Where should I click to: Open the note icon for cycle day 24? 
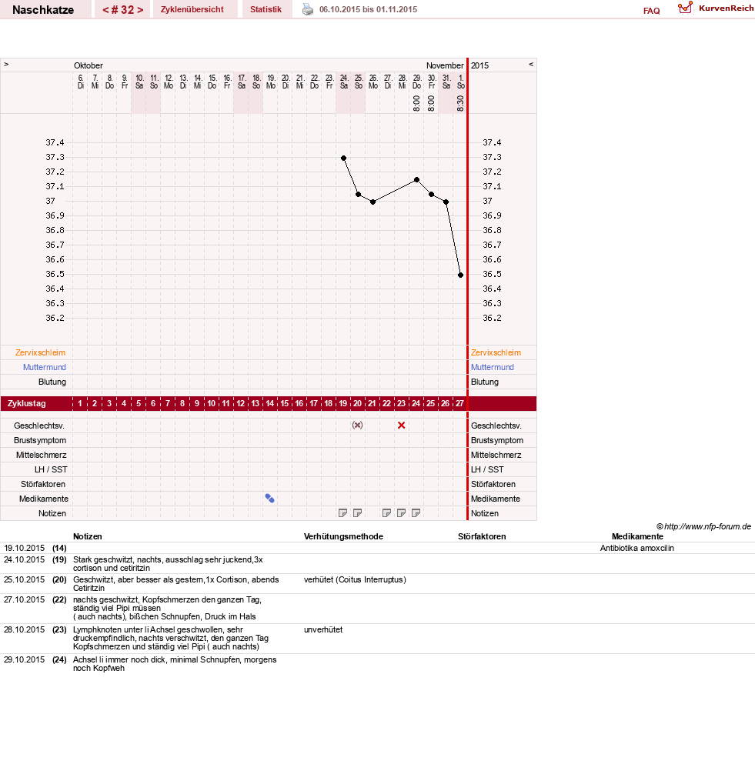416,513
